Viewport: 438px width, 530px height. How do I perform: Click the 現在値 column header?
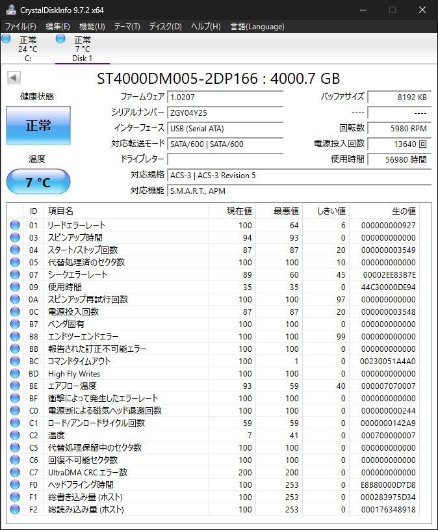tap(233, 211)
